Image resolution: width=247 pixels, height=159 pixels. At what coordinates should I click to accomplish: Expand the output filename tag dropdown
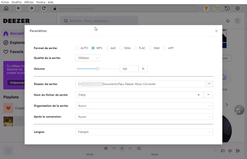[208, 95]
